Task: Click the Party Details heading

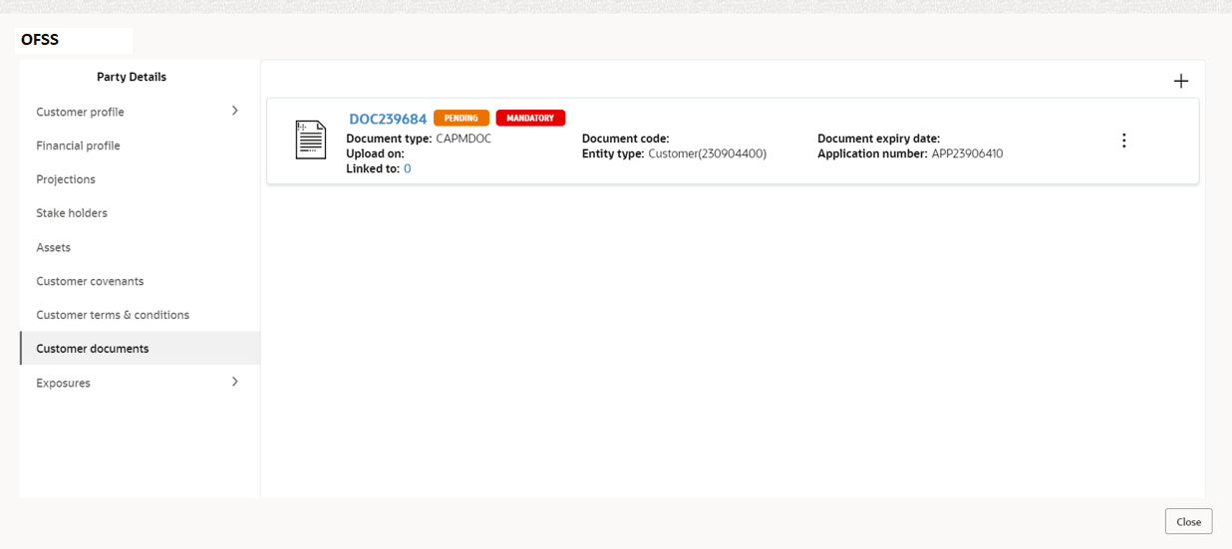Action: tap(132, 77)
